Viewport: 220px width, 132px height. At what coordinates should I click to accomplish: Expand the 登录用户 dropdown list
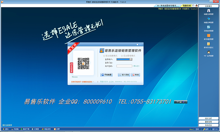(x=131, y=59)
